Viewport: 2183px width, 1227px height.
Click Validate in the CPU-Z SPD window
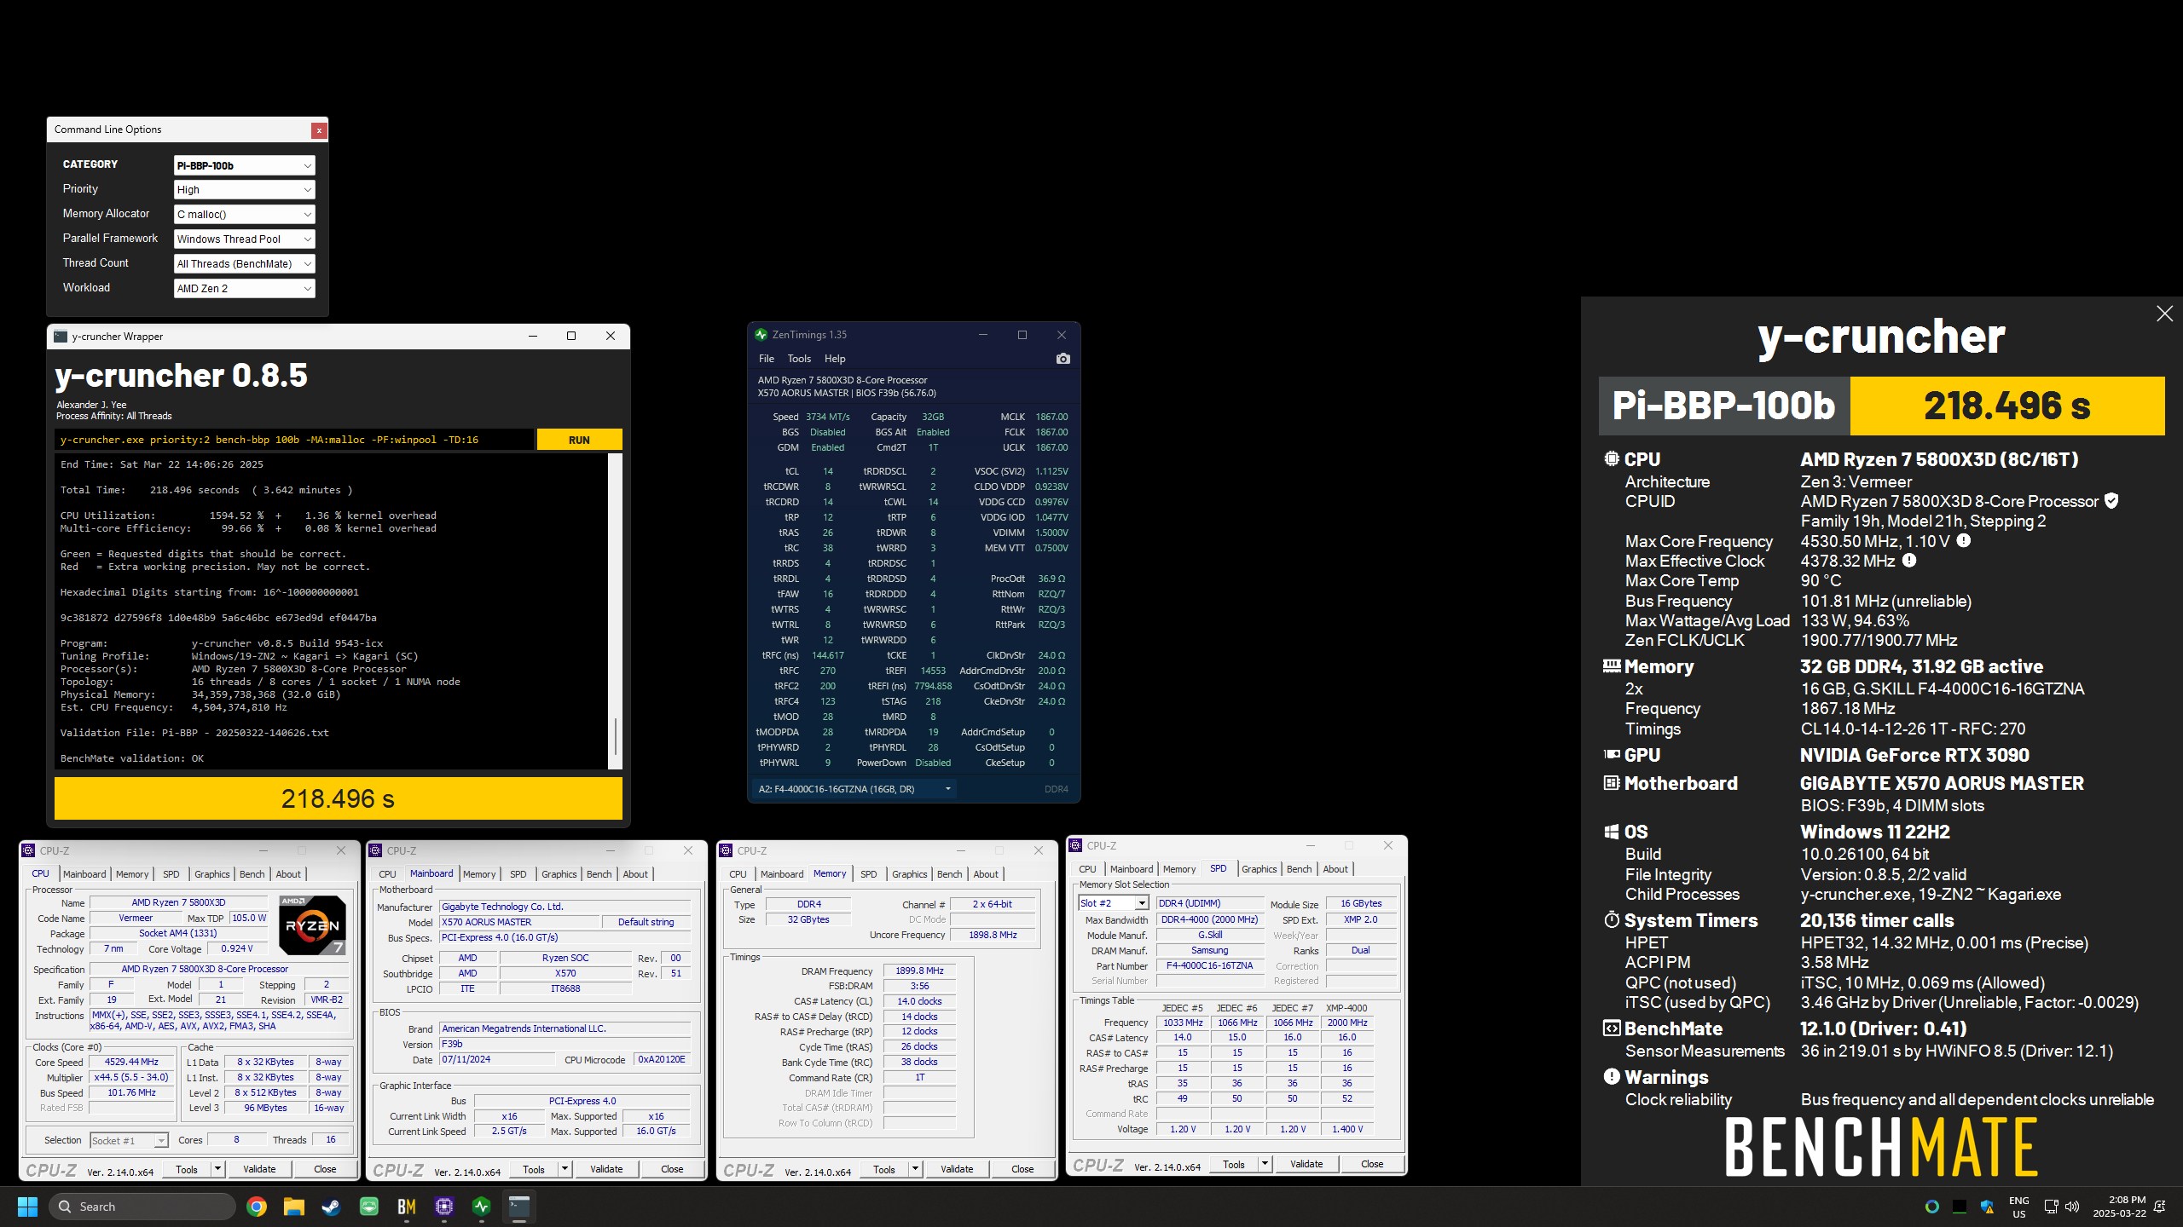click(x=1306, y=1164)
